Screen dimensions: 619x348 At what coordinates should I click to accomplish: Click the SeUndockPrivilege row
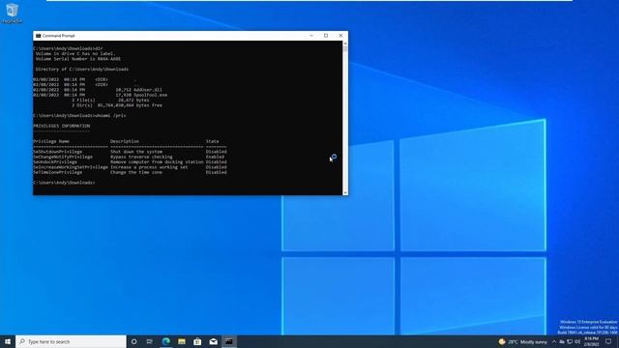pyautogui.click(x=130, y=161)
